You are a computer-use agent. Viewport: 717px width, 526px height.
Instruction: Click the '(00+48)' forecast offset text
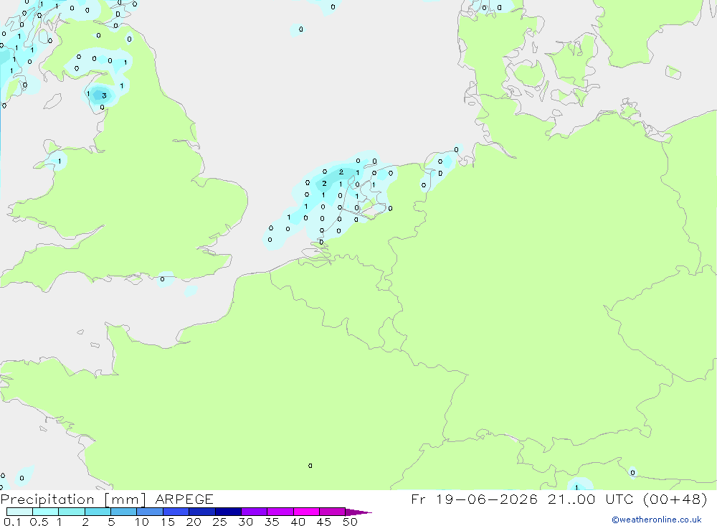point(675,499)
